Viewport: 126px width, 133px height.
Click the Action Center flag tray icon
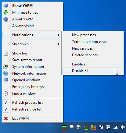click(101, 127)
